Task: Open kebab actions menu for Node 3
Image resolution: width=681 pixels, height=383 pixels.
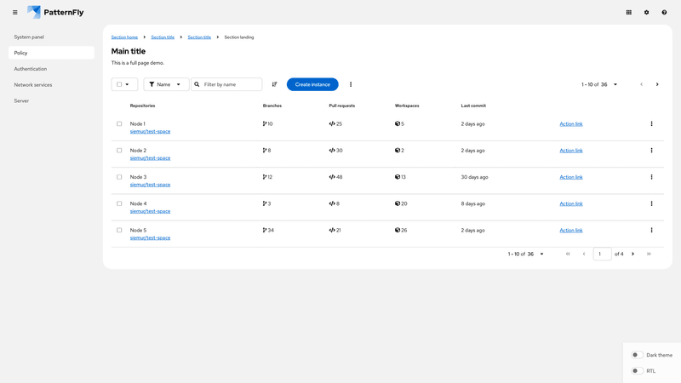Action: point(651,177)
